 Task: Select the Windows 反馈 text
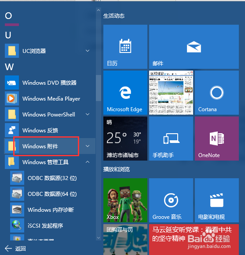coord(40,131)
